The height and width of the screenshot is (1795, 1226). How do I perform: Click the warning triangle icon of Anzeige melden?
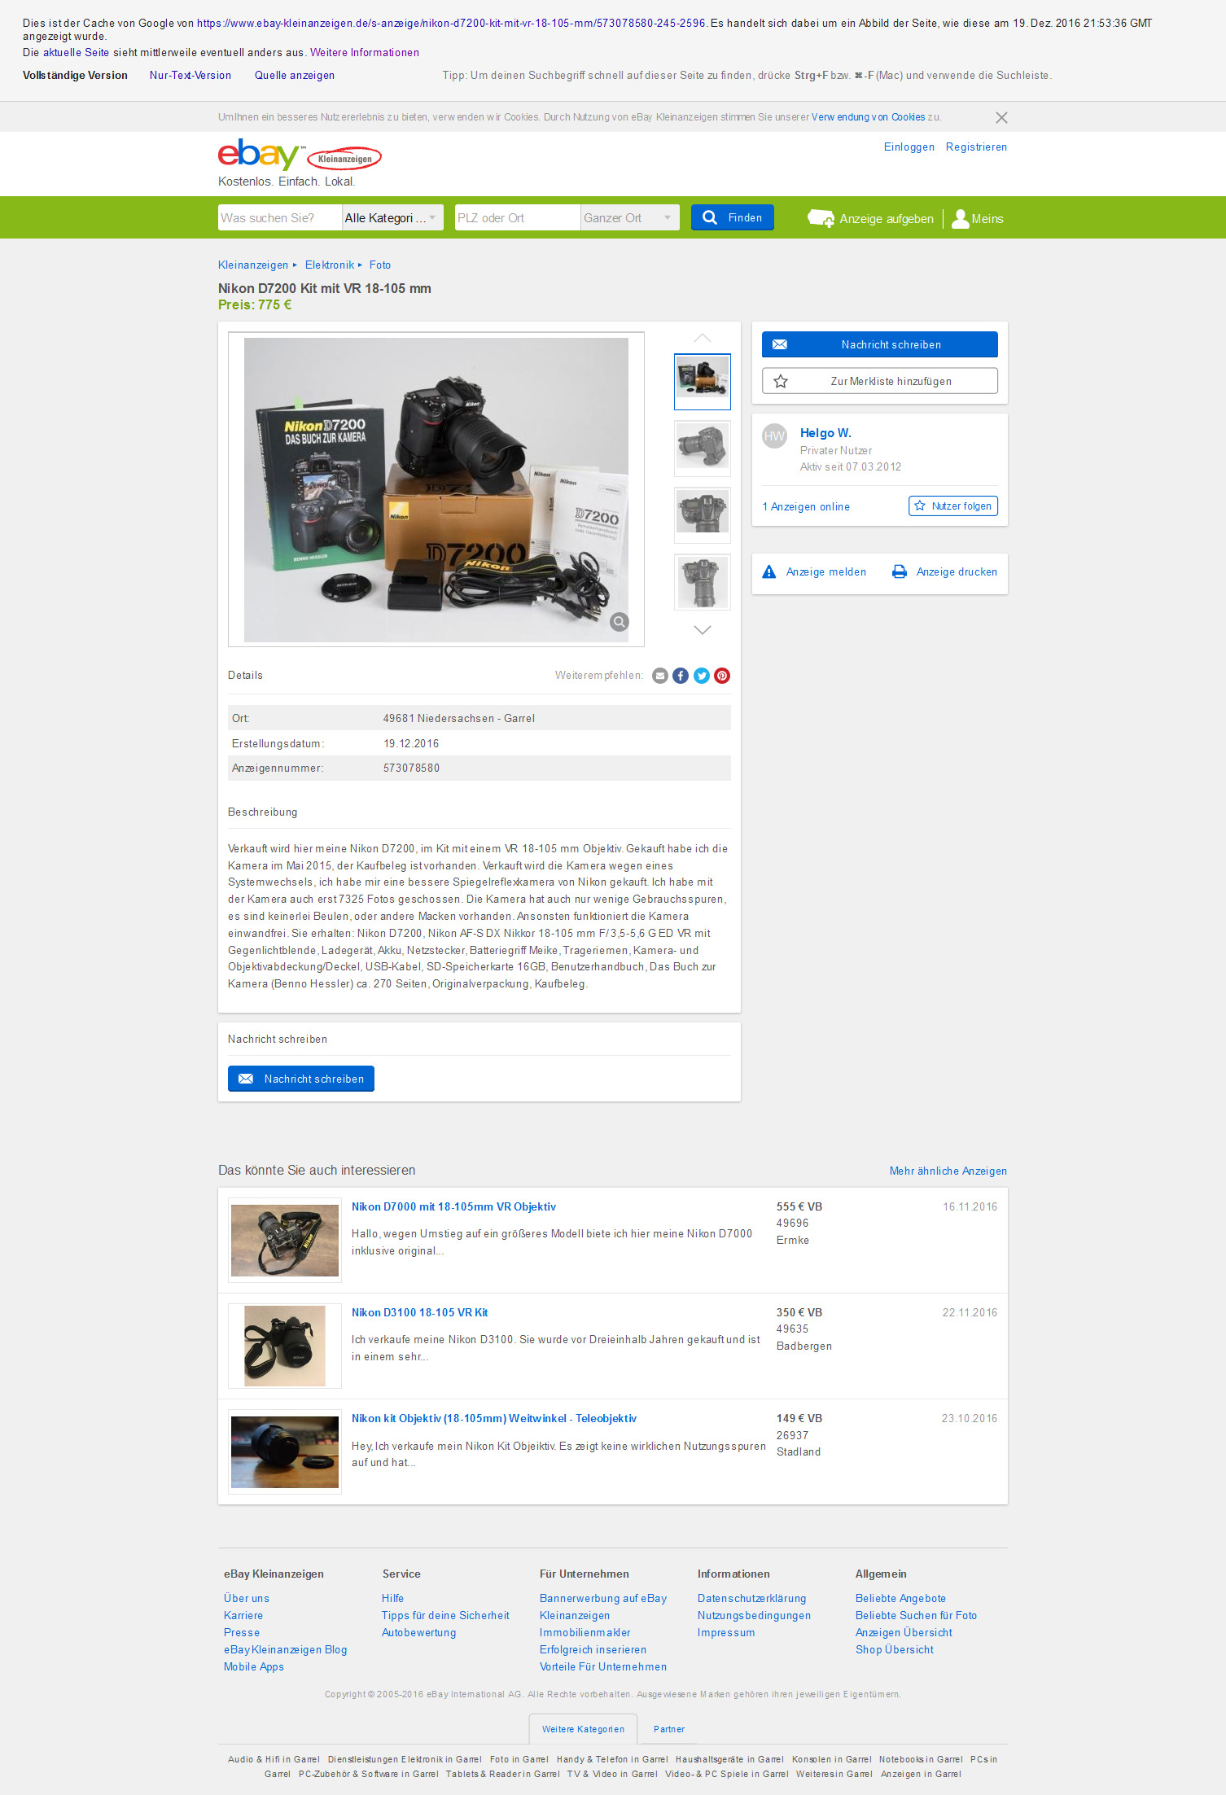coord(769,571)
